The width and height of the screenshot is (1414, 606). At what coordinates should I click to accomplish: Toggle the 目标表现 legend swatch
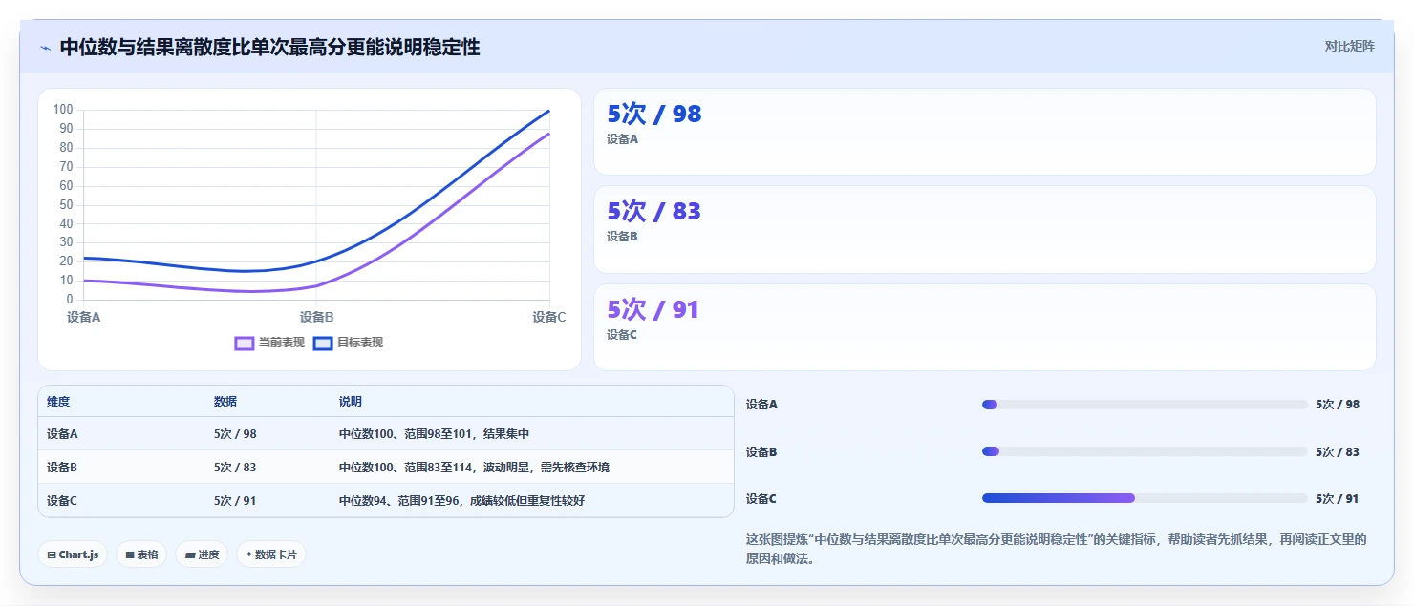[323, 343]
